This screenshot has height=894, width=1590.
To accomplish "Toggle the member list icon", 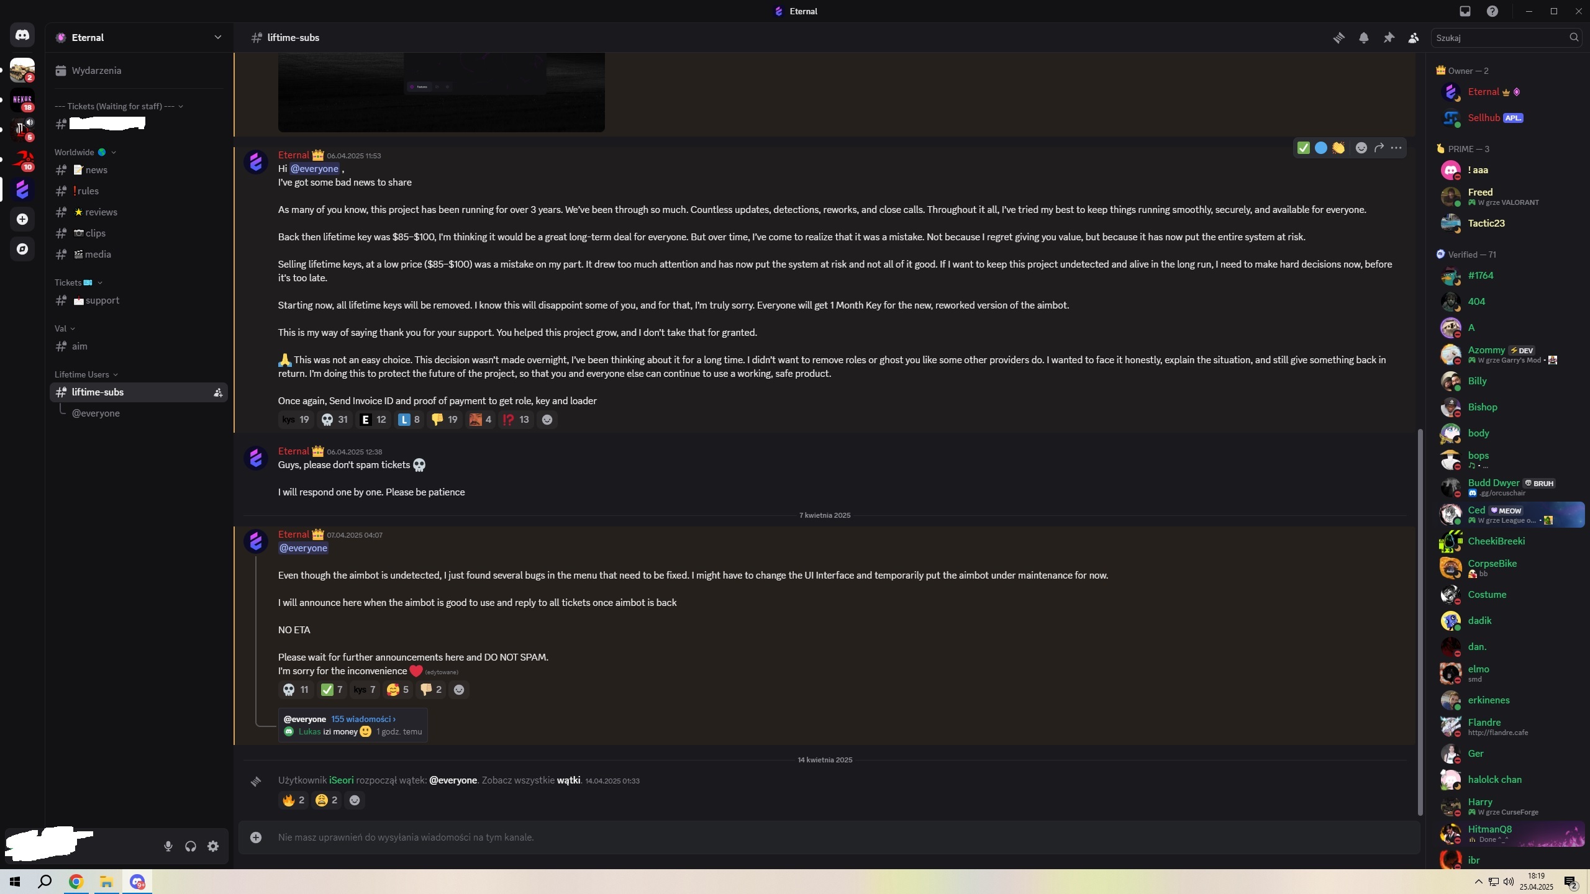I will (x=1414, y=38).
